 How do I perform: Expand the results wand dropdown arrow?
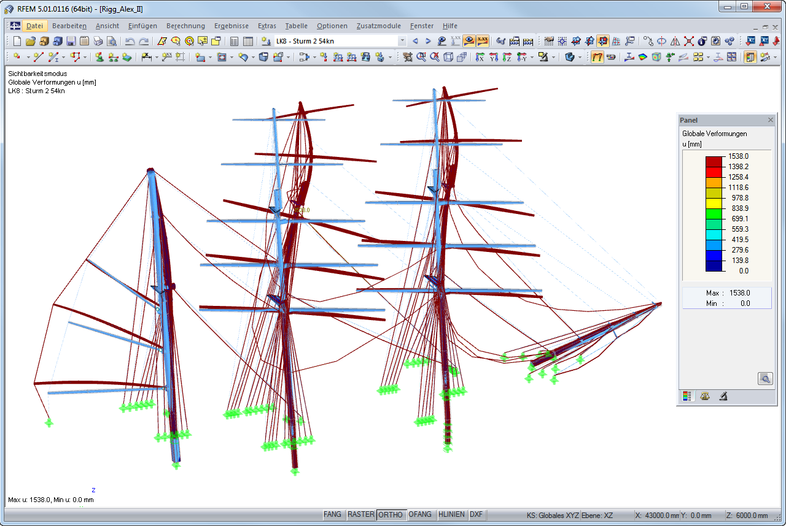[775, 57]
